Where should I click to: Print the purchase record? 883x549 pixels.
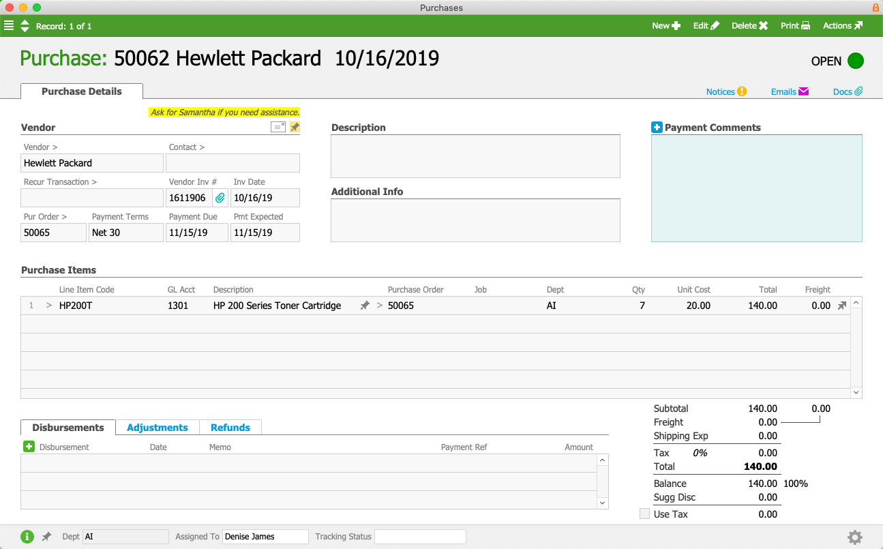[x=796, y=26]
